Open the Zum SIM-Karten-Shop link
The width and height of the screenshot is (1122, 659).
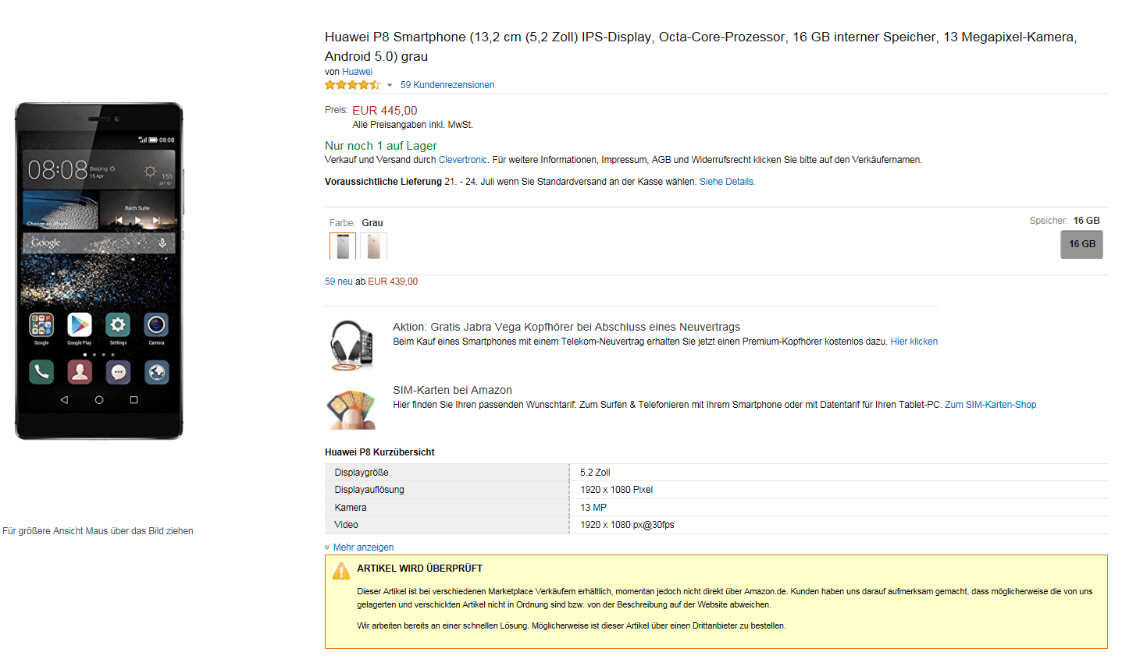tap(991, 405)
